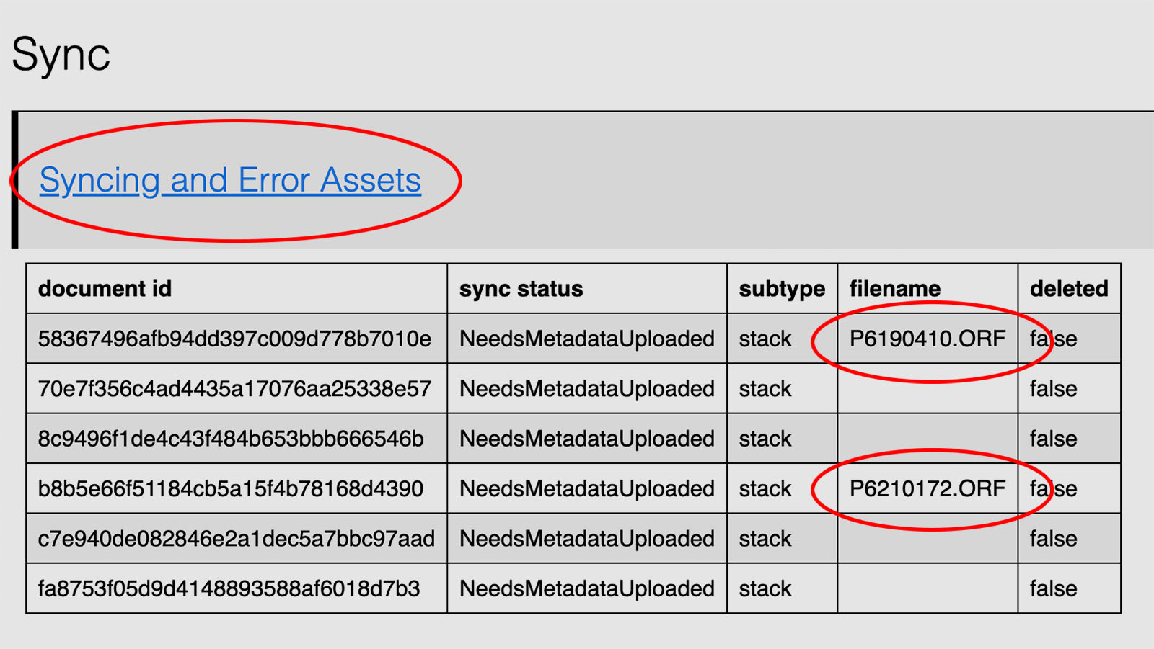Click the deleted column header

tap(1068, 289)
